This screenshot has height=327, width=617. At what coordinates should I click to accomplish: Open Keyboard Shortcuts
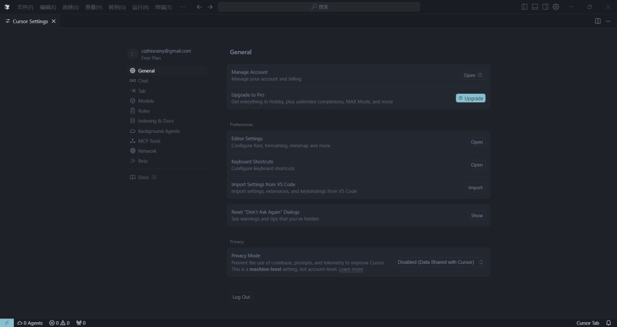tap(477, 165)
